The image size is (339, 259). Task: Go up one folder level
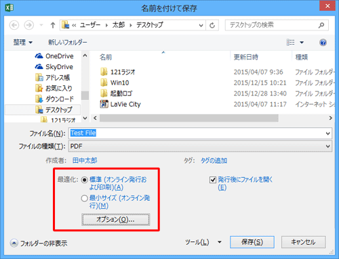pos(53,25)
